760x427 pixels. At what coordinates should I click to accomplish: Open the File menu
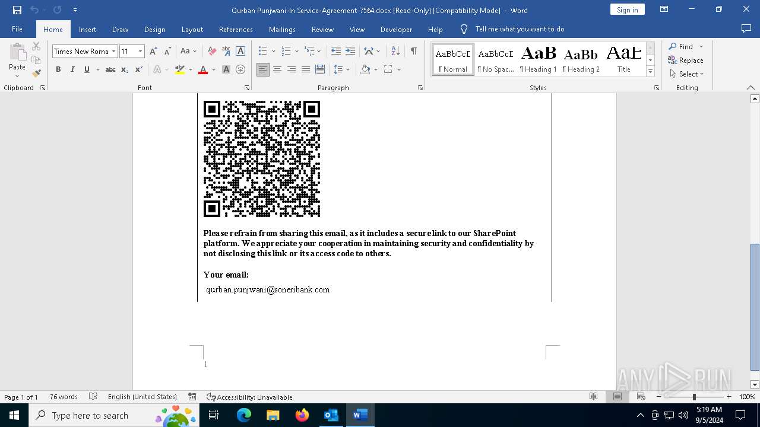click(x=17, y=29)
